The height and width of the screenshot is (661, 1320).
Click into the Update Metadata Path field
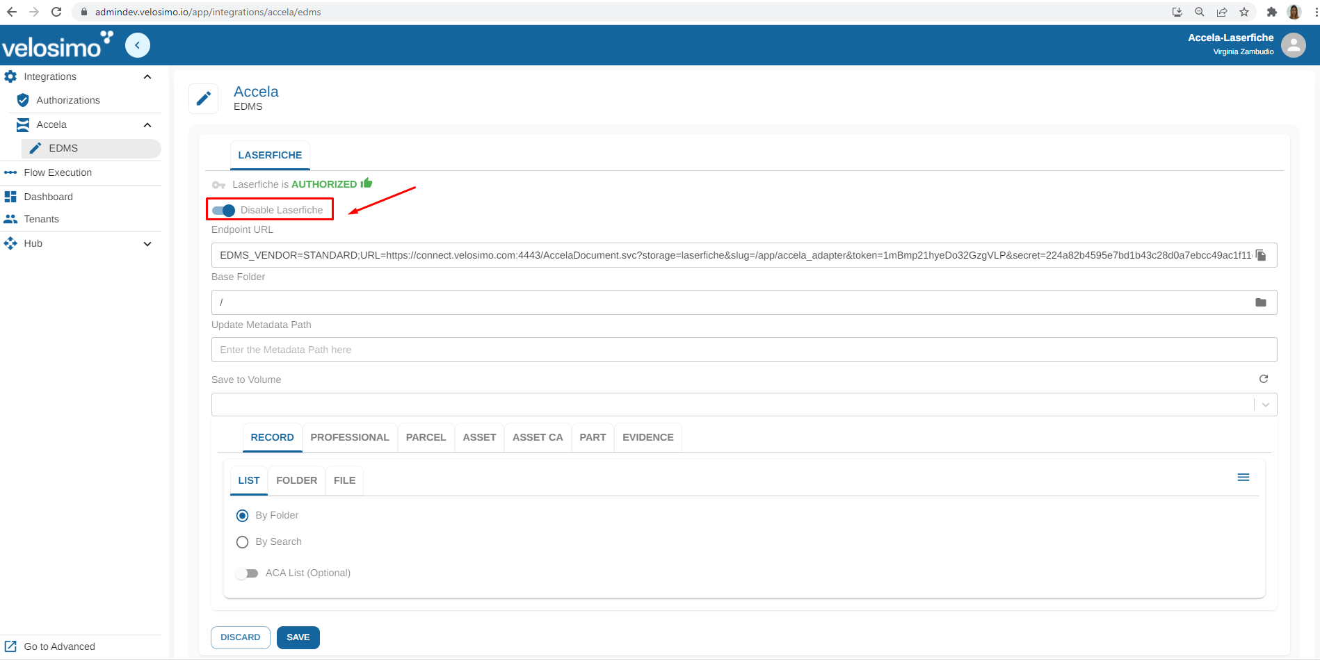(744, 350)
